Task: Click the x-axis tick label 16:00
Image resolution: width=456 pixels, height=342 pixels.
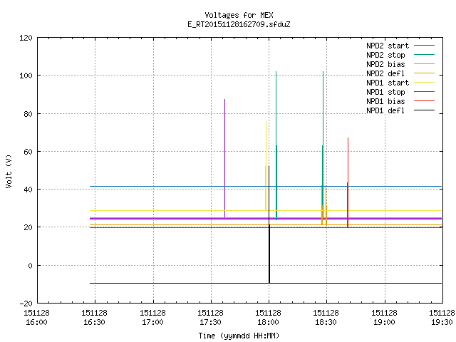Action: [x=36, y=322]
